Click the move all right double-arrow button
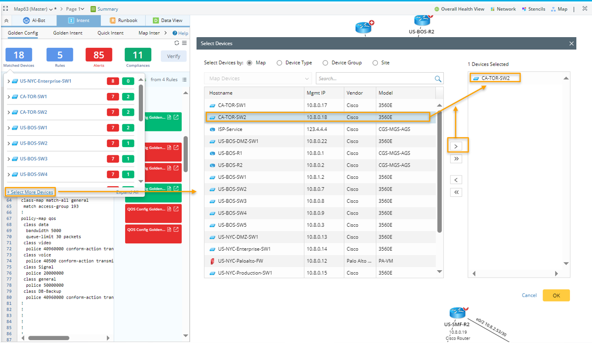This screenshot has height=343, width=592. pyautogui.click(x=456, y=159)
